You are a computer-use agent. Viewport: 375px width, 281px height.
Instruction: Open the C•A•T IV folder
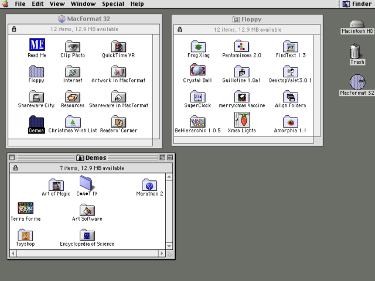point(87,183)
